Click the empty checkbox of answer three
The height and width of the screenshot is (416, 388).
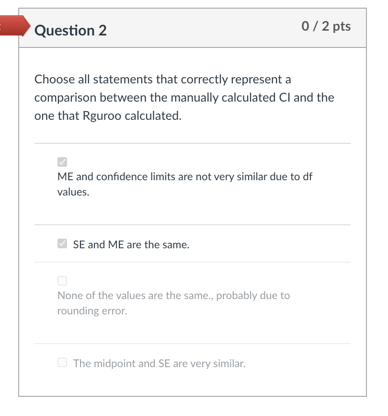[x=61, y=280]
